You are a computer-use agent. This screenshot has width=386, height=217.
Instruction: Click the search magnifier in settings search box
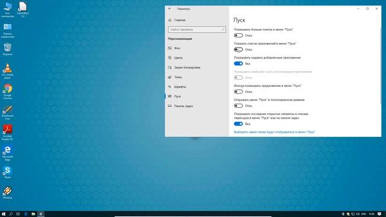pyautogui.click(x=223, y=30)
